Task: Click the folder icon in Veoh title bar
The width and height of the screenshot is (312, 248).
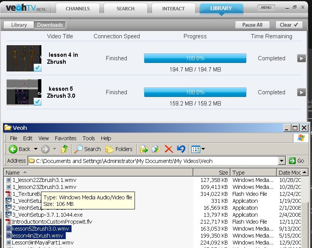Action: click(x=8, y=127)
